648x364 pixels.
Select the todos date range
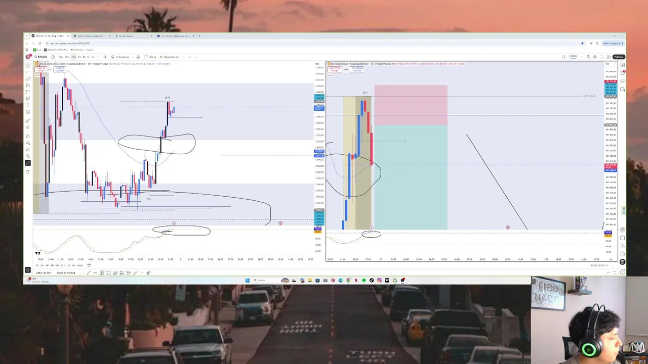[80, 265]
